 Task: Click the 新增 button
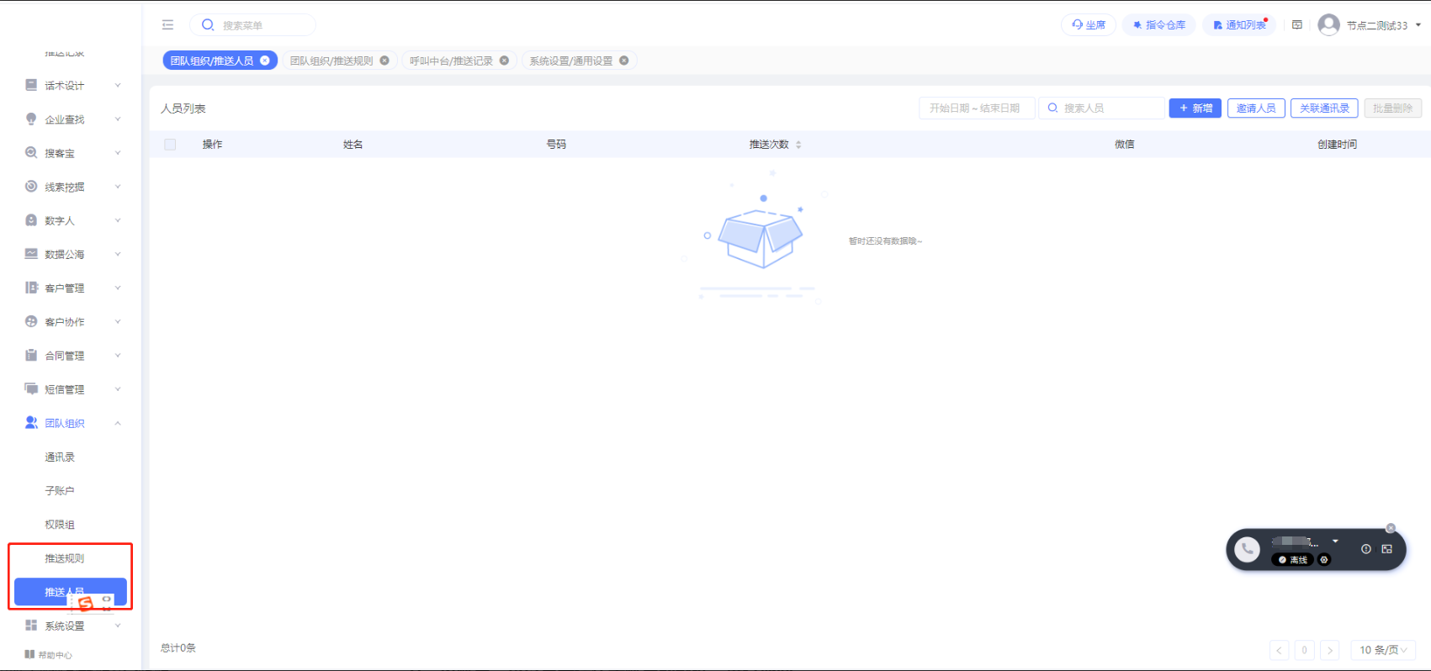(x=1195, y=108)
